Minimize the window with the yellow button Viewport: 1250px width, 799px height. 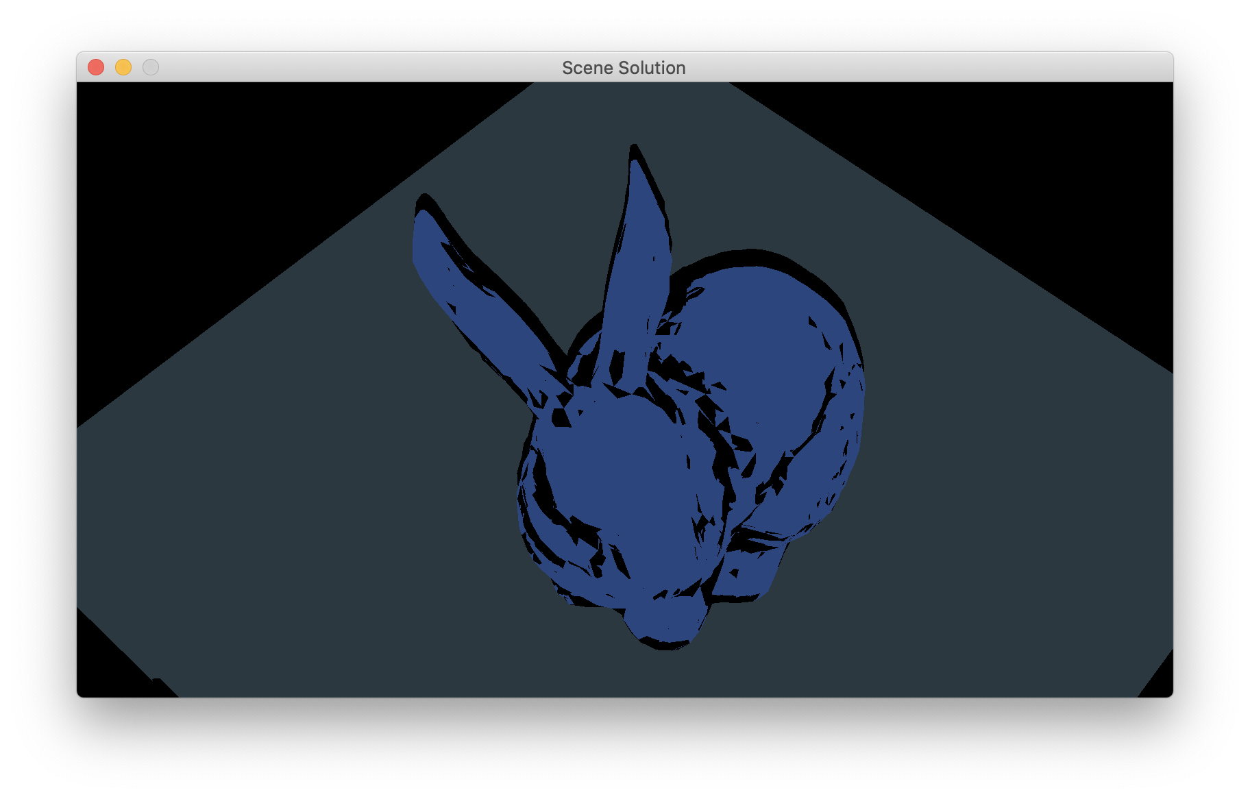coord(123,67)
